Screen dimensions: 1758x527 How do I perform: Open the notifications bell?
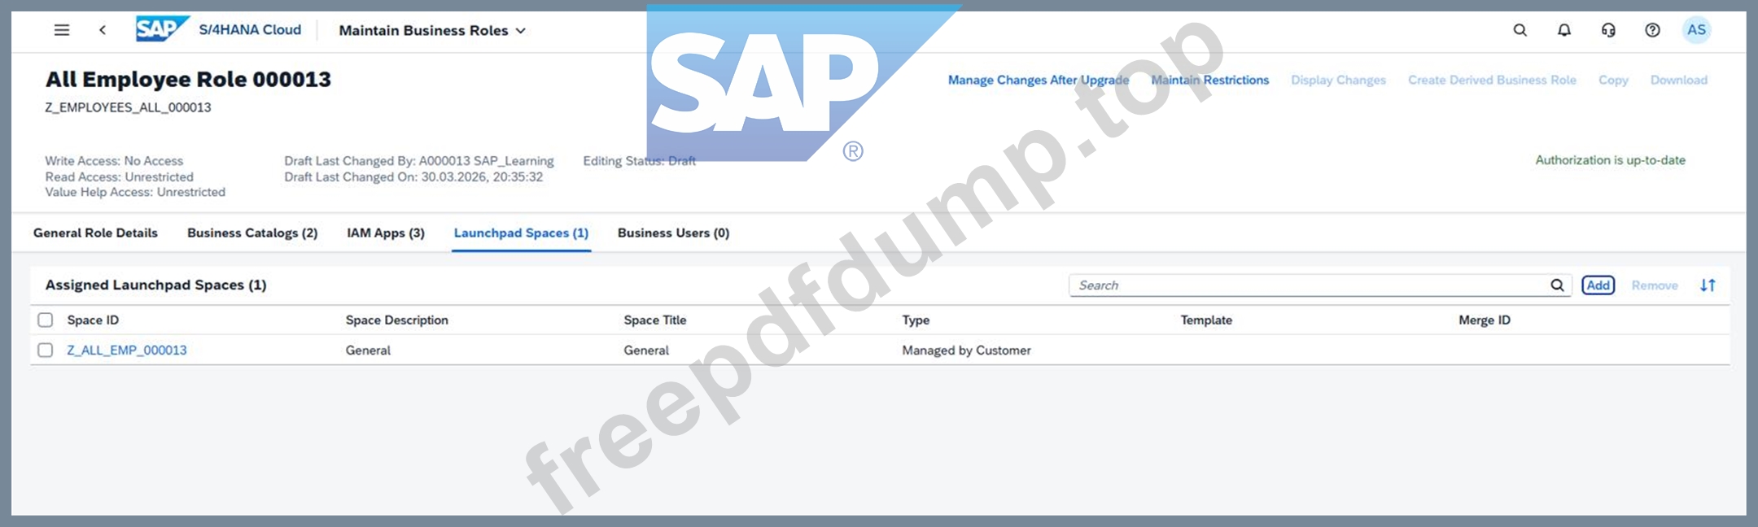(x=1564, y=30)
